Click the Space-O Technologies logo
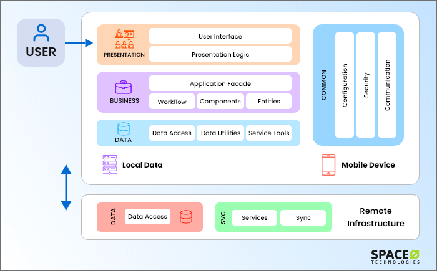 pos(395,257)
